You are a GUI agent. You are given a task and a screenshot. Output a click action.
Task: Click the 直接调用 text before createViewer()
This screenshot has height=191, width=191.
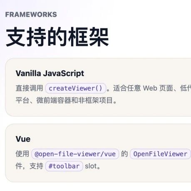30,88
